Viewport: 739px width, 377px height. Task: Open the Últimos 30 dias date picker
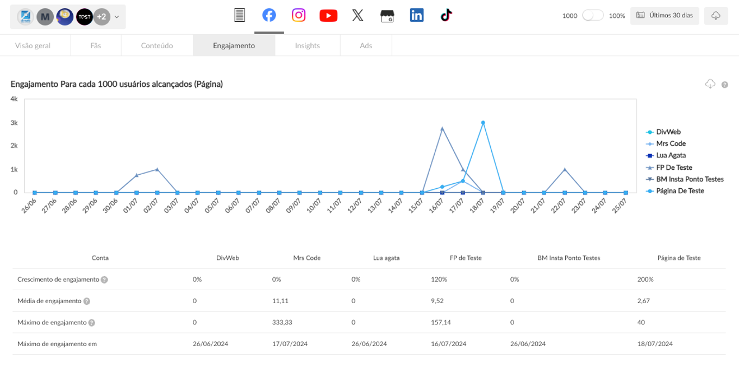point(665,16)
